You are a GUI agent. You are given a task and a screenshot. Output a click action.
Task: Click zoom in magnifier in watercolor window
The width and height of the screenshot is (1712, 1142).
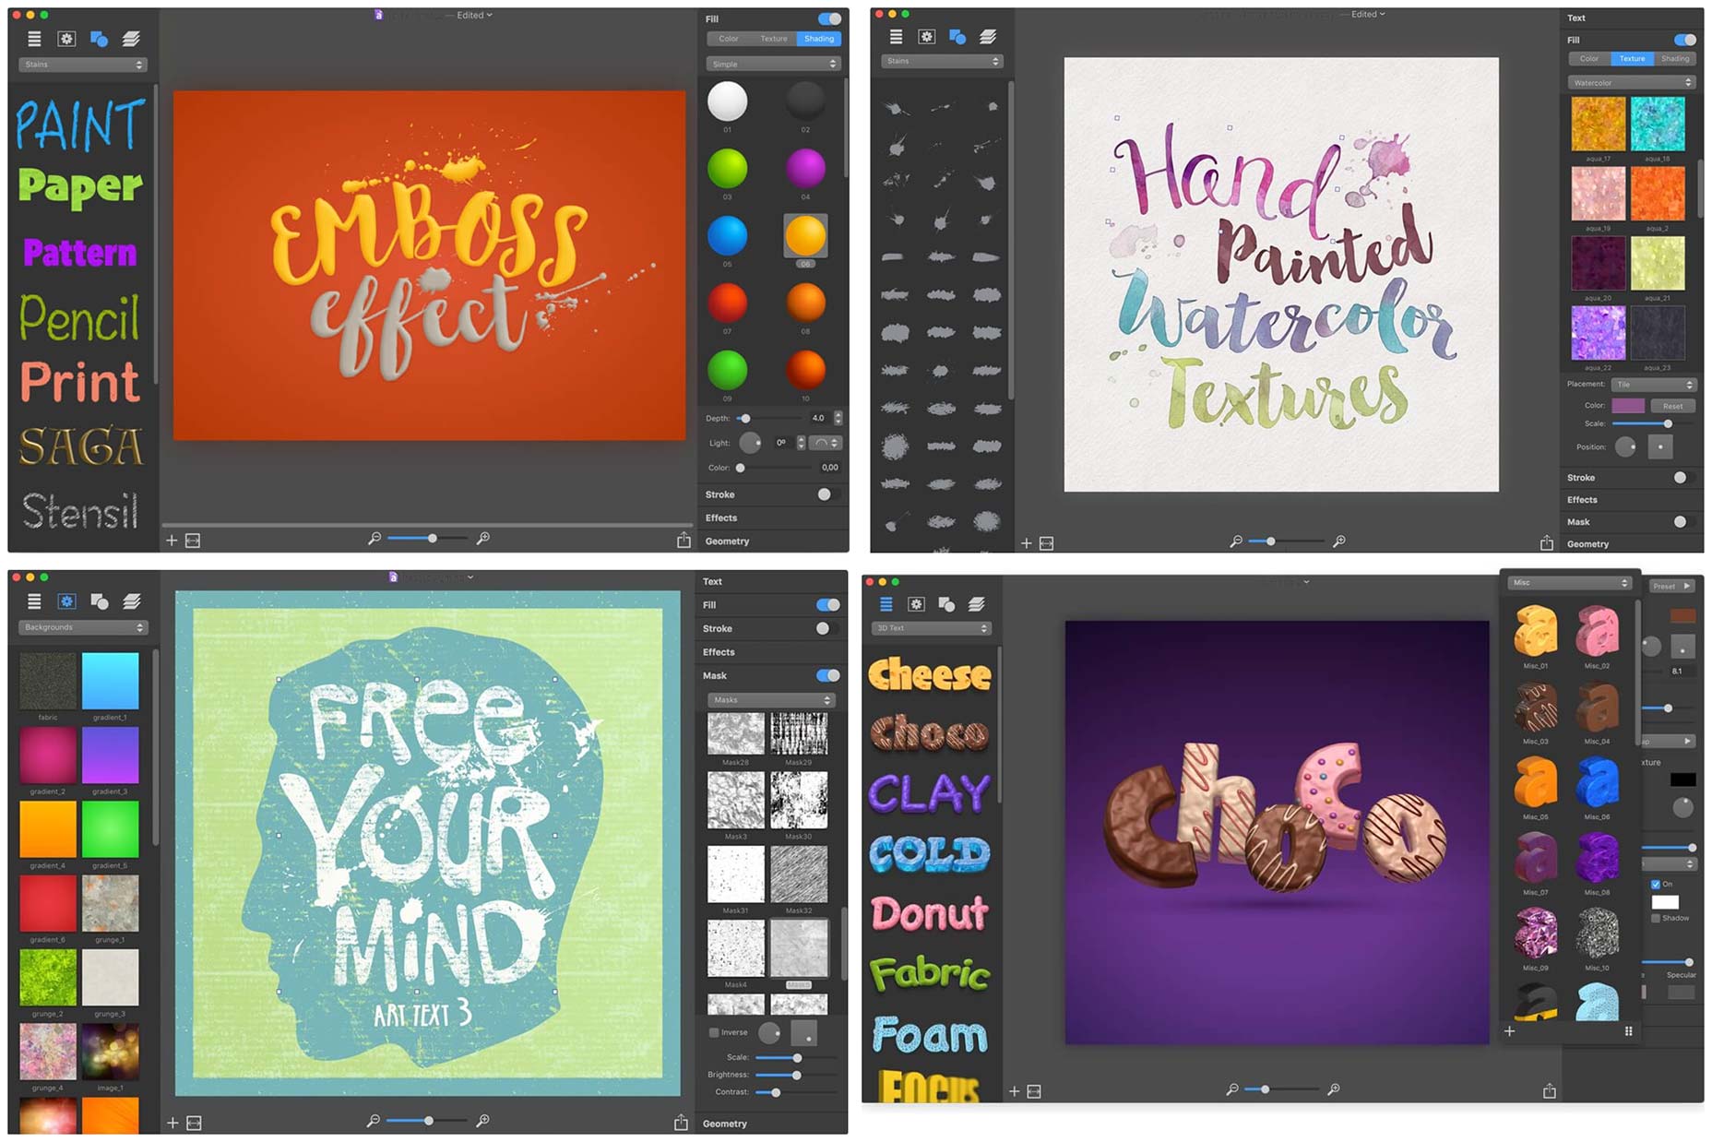tap(1338, 541)
